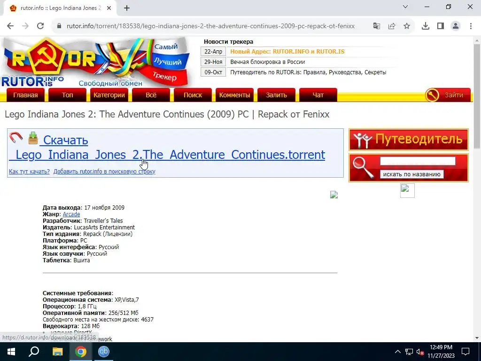Screen dimensions: 481x361
Task: Click the искать по названию button
Action: coord(411,174)
